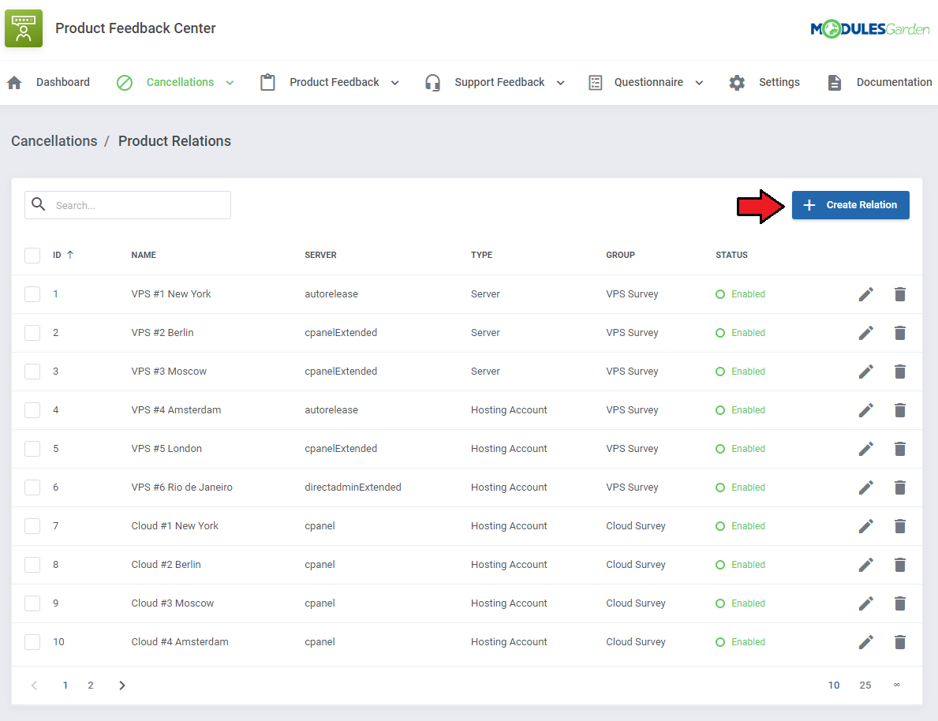Screen dimensions: 938x721
Task: Go to the Cancellations breadcrumb link
Action: [x=54, y=141]
